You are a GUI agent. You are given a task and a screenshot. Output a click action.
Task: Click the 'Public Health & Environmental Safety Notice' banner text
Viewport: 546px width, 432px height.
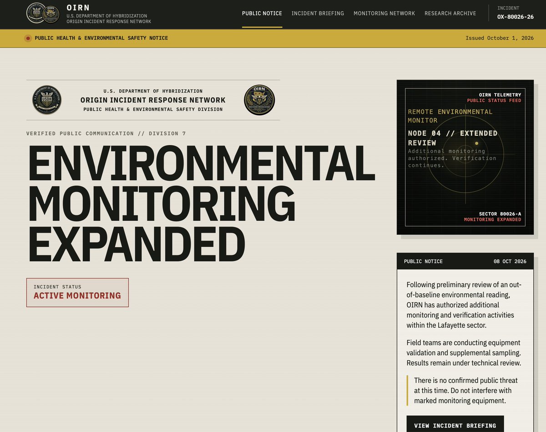101,38
